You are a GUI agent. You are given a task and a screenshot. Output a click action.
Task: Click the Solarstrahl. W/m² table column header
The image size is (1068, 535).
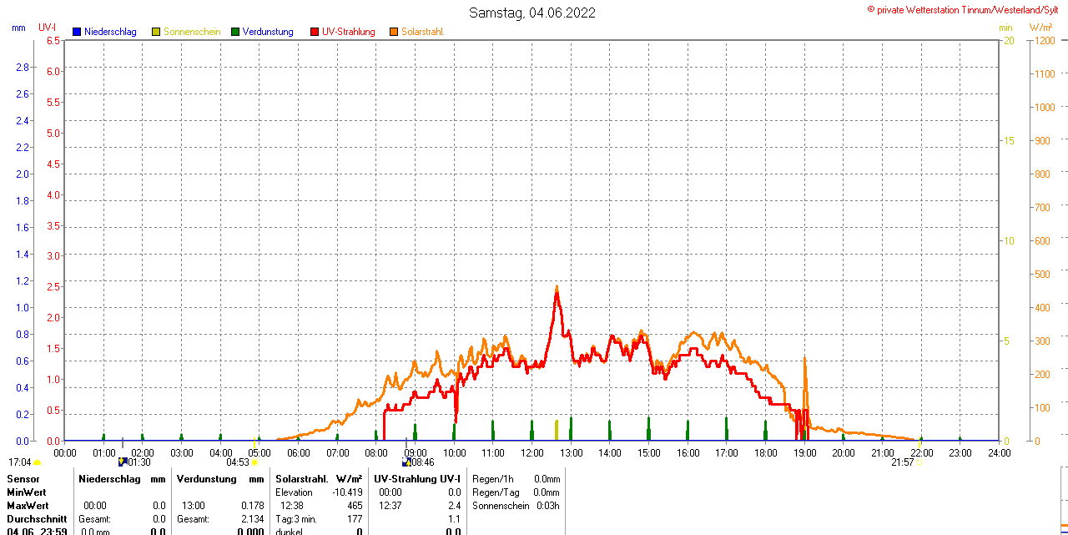[x=320, y=479]
